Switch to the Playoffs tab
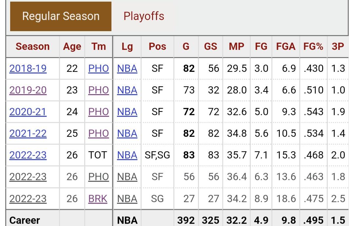The width and height of the screenshot is (354, 226). click(144, 16)
